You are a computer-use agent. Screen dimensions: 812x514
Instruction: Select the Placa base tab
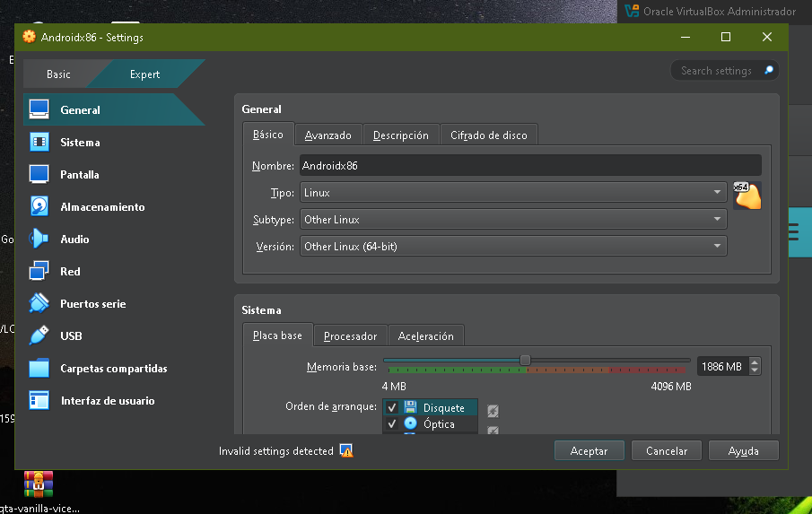(x=277, y=335)
